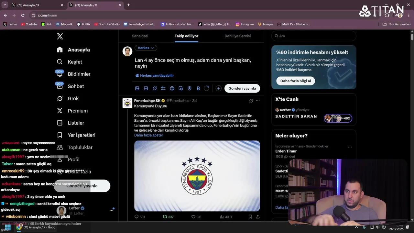Viewport: 414px width, 233px height.
Task: Click Herkes yanıtlayabilir reply setting
Action: 155,75
